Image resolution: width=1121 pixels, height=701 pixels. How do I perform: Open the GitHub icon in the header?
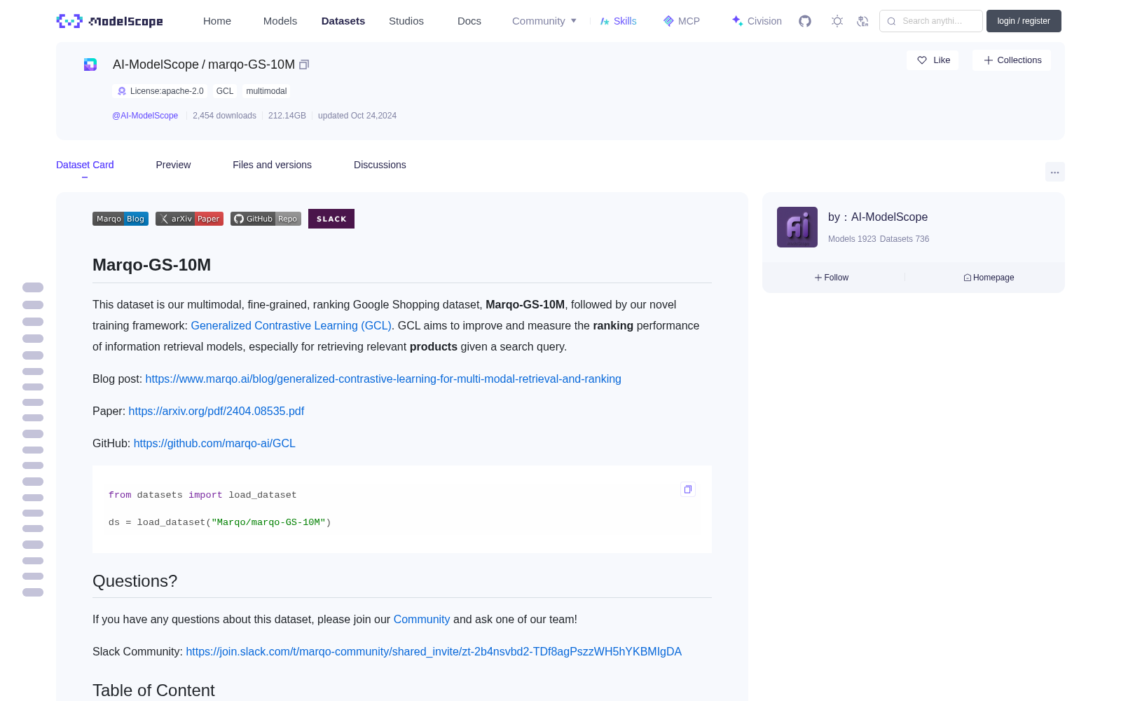(x=805, y=21)
